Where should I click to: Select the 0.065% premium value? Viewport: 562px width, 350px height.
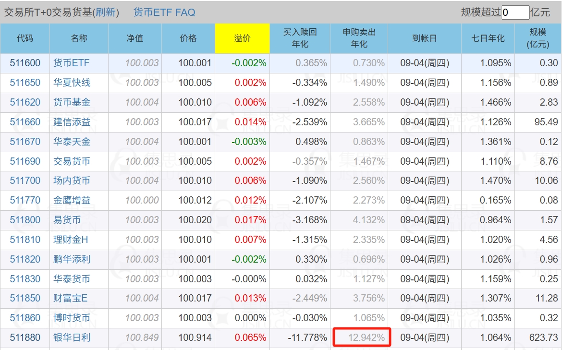click(x=251, y=338)
